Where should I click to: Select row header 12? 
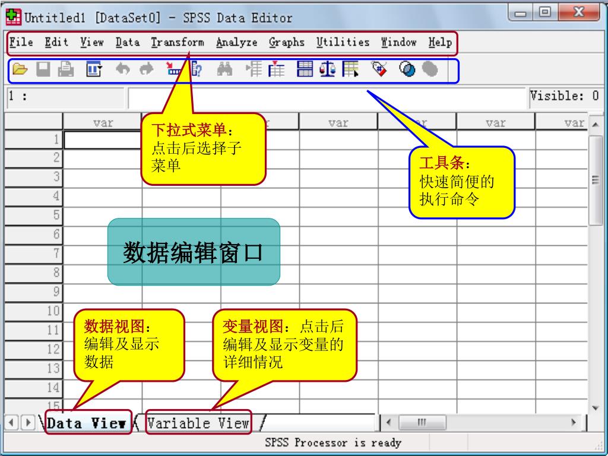point(34,350)
